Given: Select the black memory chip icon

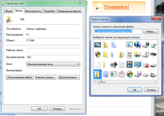Looking at the screenshot, I should tap(153, 55).
